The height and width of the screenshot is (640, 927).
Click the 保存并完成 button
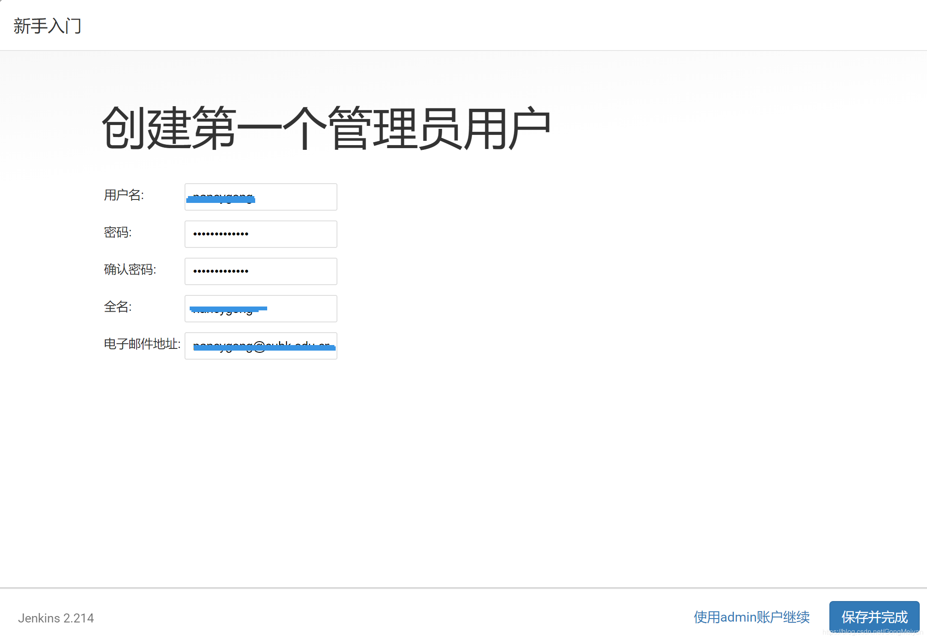tap(874, 617)
